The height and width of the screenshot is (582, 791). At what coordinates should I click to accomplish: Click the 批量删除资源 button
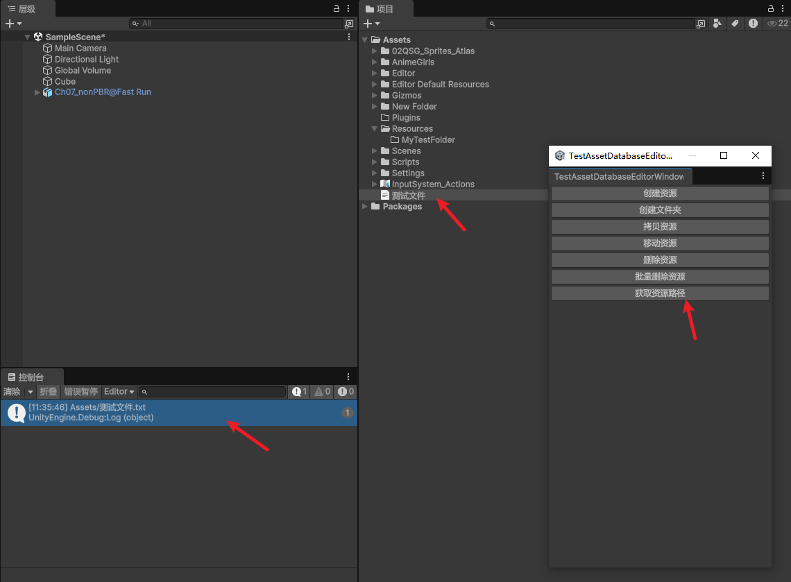click(x=660, y=276)
